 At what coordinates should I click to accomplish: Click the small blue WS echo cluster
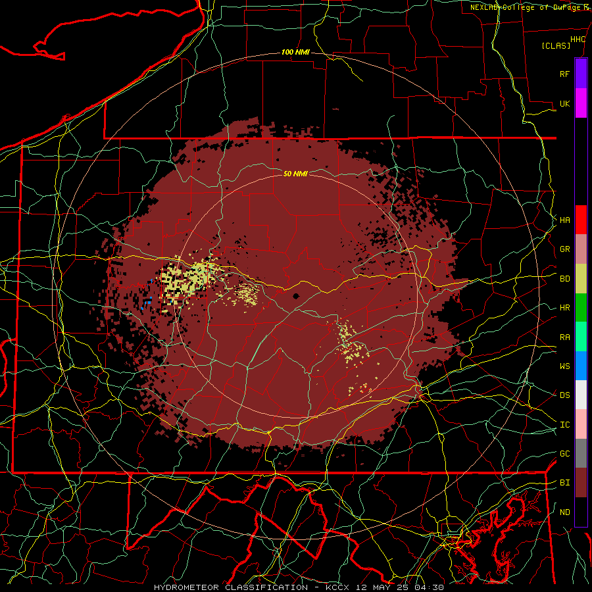tap(147, 302)
